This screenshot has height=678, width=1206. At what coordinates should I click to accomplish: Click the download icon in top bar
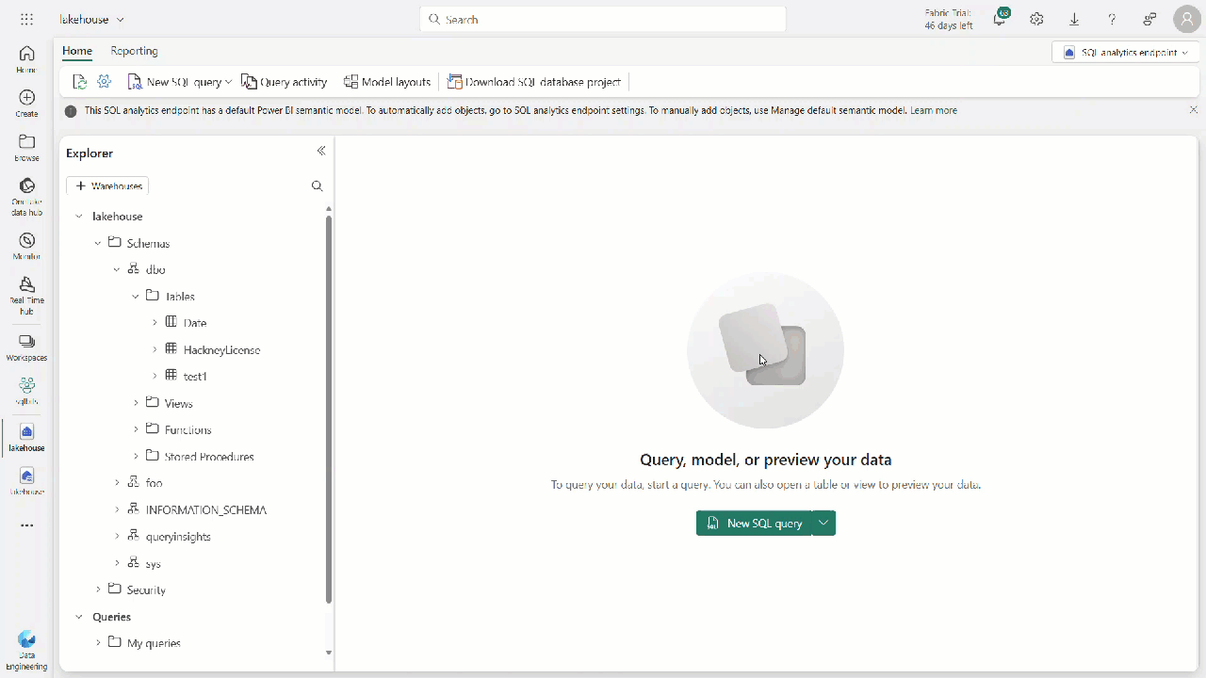click(1074, 19)
